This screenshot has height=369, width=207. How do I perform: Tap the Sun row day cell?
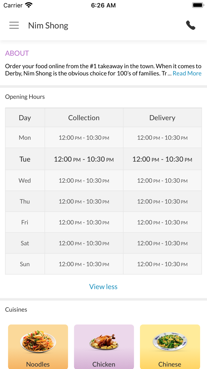25,264
